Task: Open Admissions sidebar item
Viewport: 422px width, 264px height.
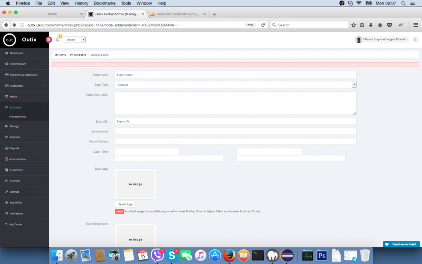Action: pos(24,213)
